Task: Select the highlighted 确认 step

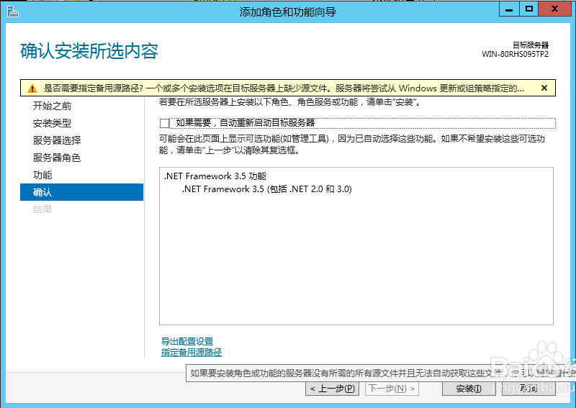Action: [81, 192]
